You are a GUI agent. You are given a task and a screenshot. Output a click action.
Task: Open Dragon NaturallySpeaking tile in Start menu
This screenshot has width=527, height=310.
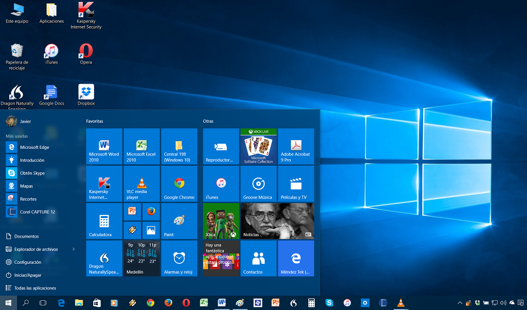[x=104, y=258]
